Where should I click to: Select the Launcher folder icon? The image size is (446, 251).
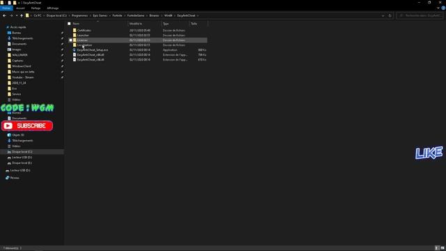[x=75, y=36]
